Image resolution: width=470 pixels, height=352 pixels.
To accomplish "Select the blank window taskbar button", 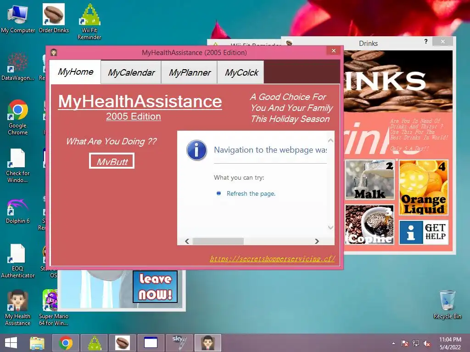I will [151, 343].
